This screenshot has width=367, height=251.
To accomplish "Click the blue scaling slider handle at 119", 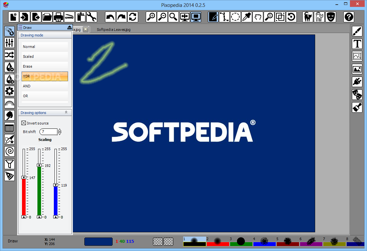I will [55, 185].
